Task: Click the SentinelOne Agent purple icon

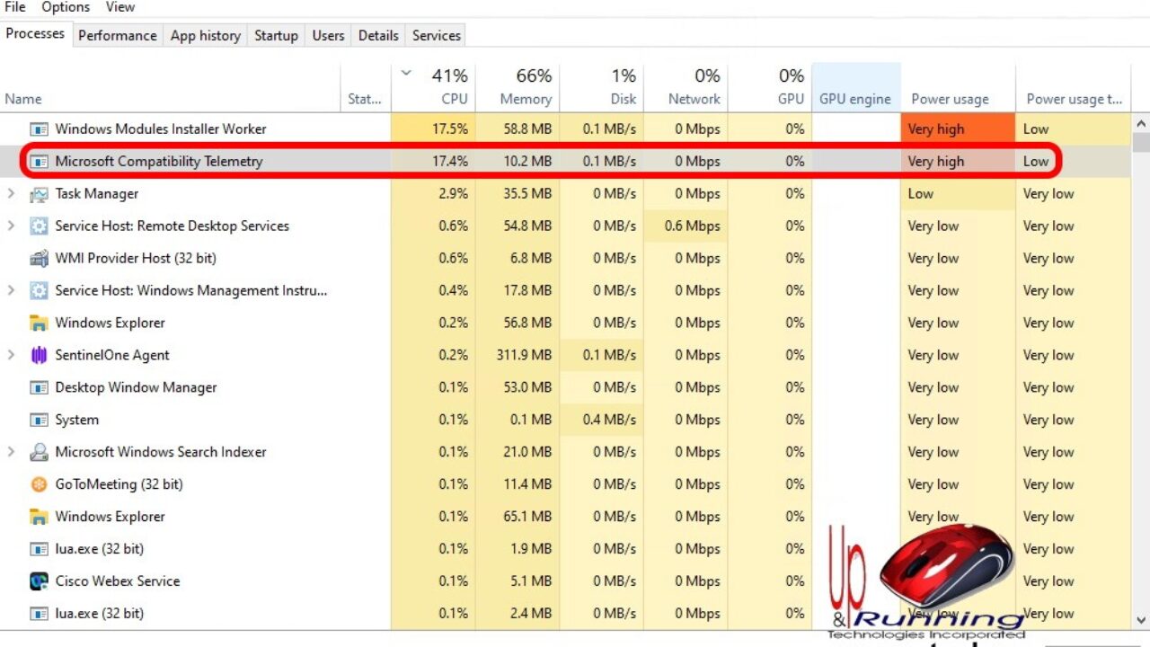Action: (x=39, y=355)
